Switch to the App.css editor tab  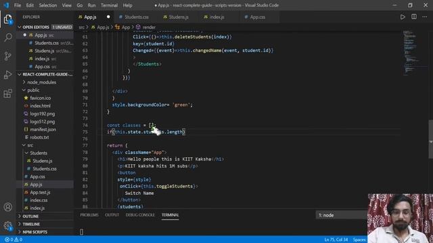pos(257,17)
